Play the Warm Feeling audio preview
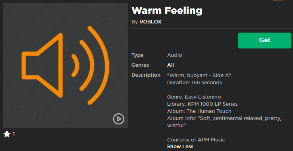Screen dimensions: 293x151 [118, 119]
